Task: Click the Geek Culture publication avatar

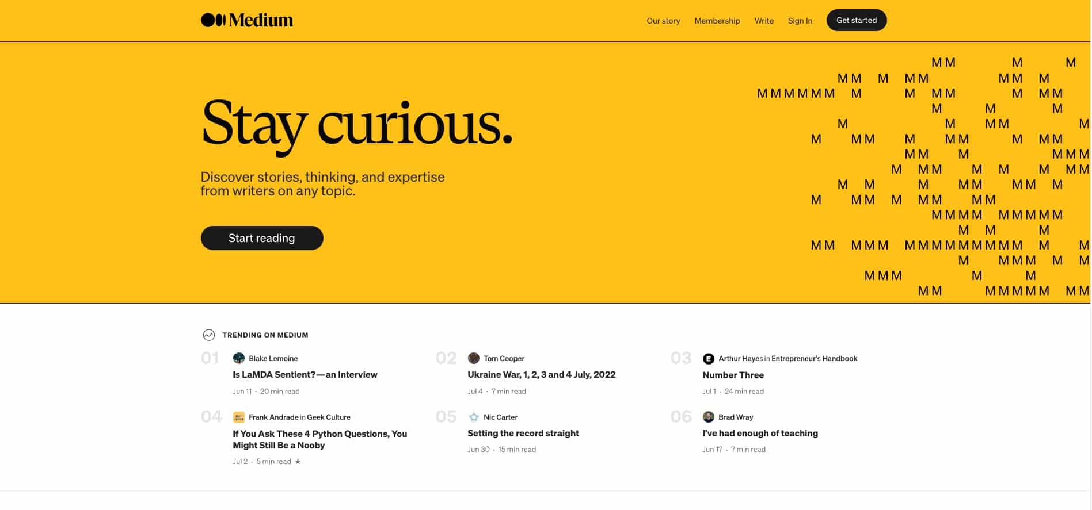Action: click(x=239, y=417)
